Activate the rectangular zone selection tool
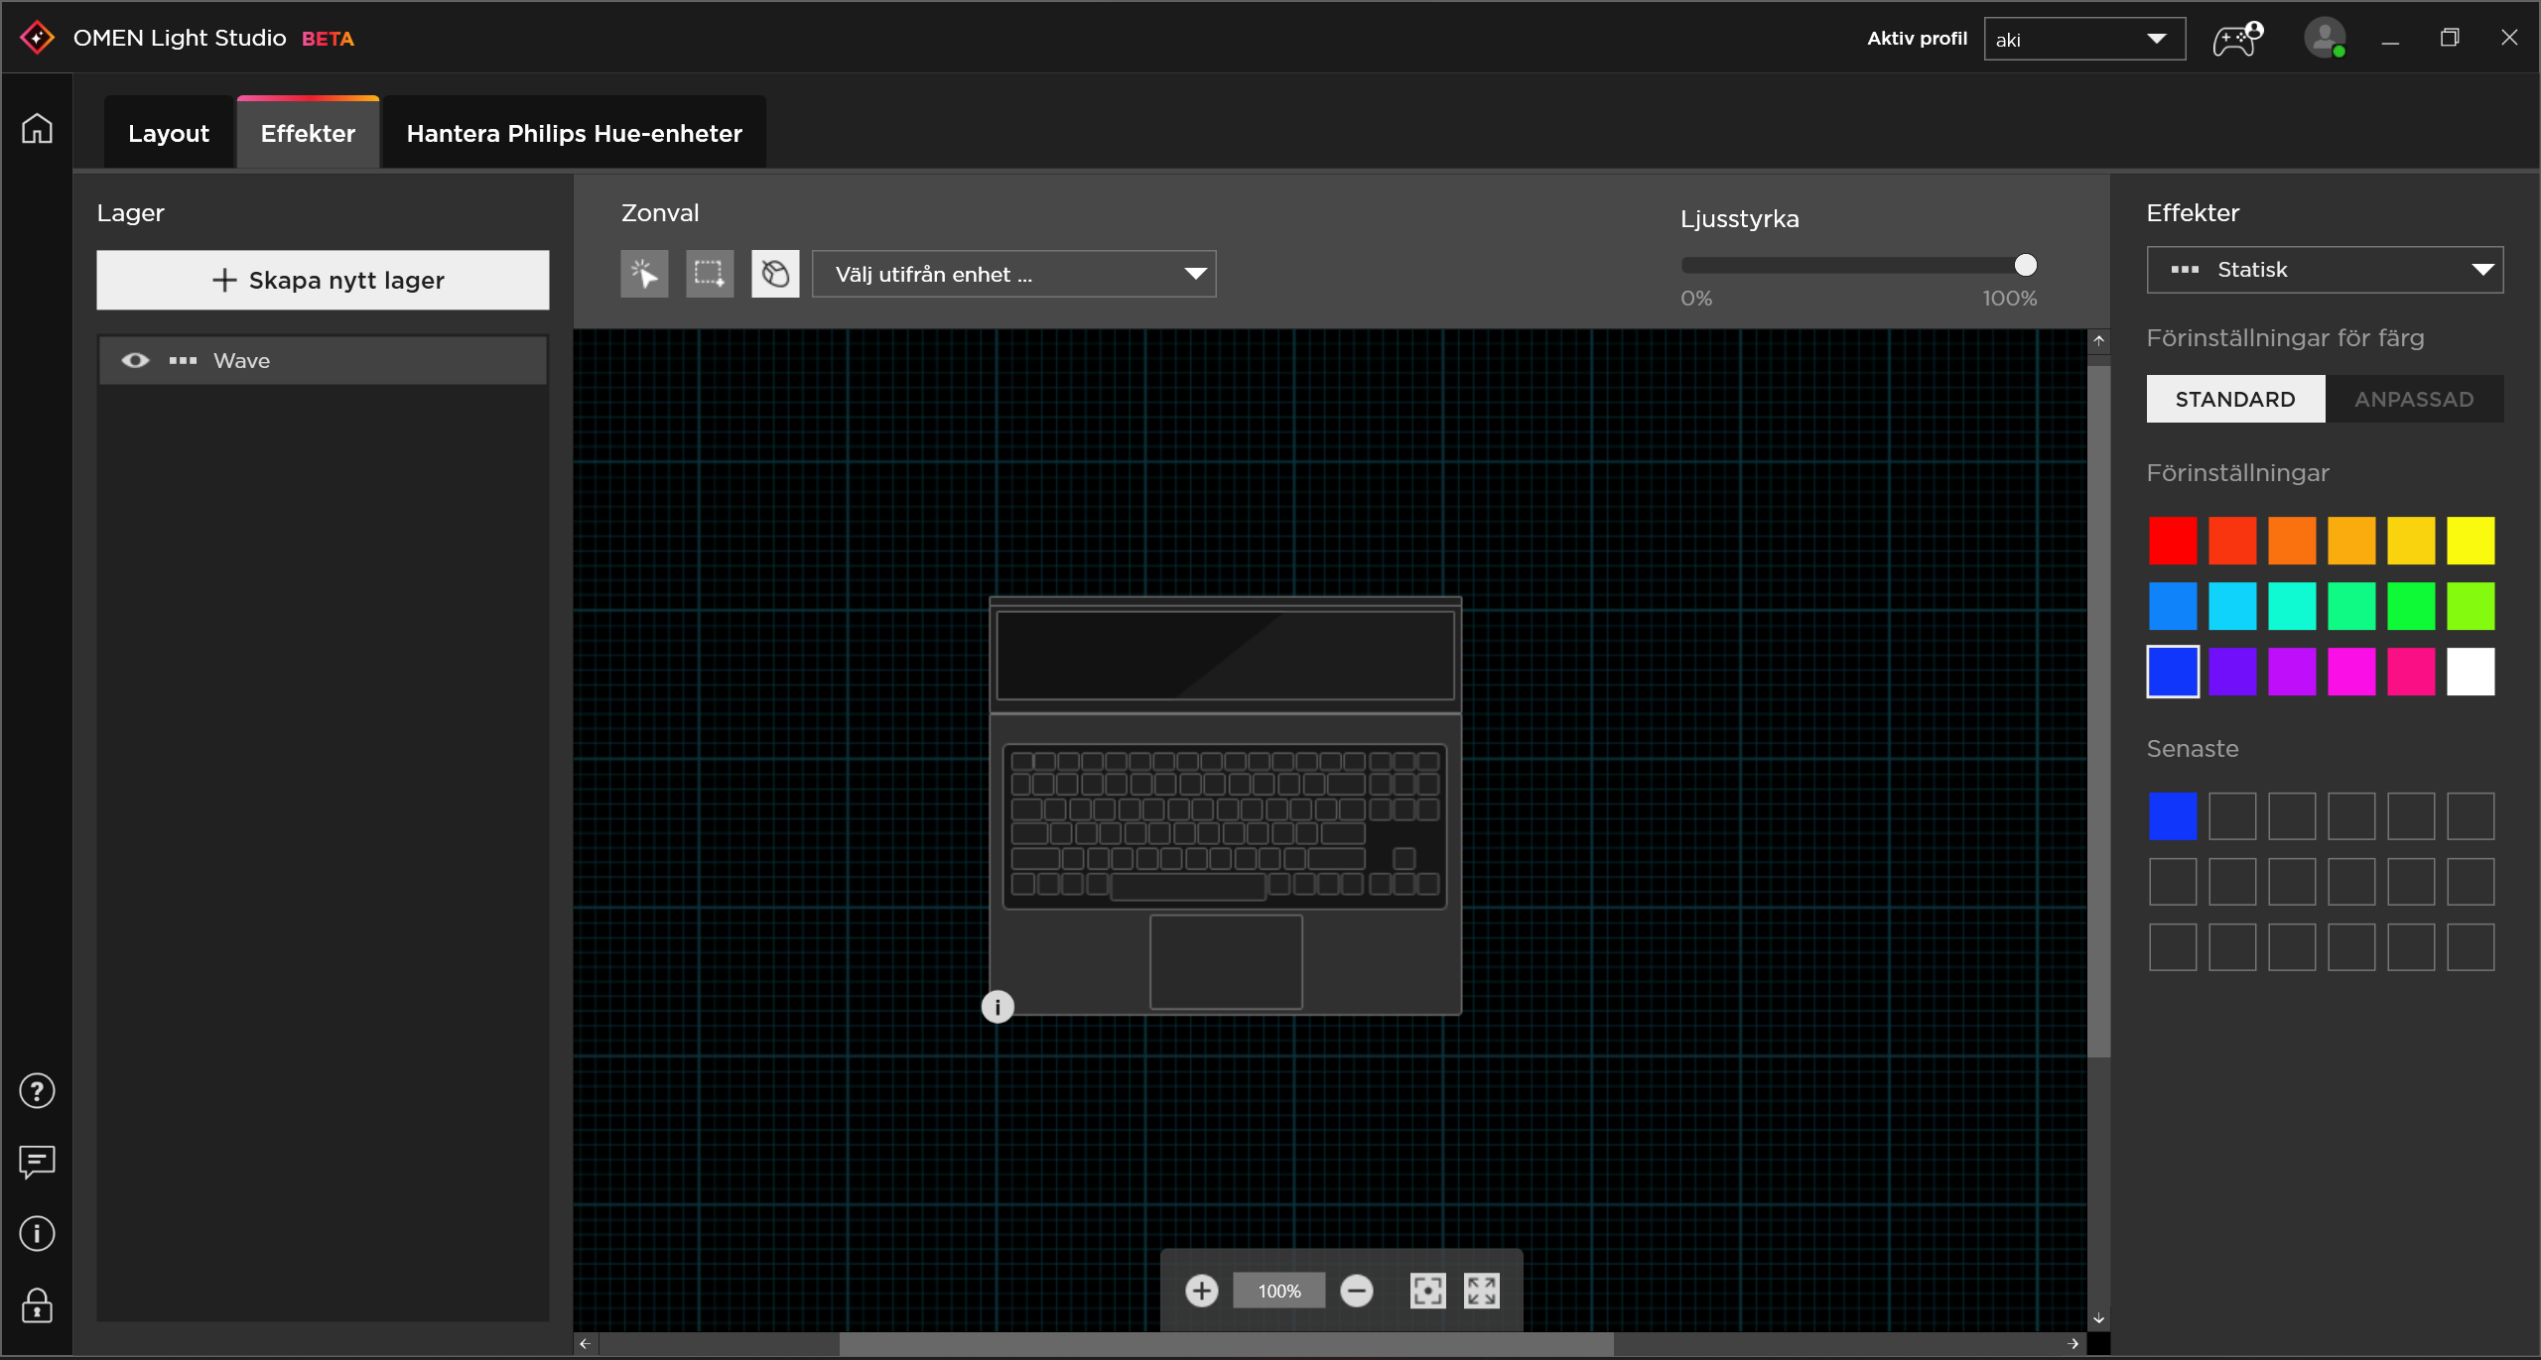The height and width of the screenshot is (1360, 2541). pos(710,273)
